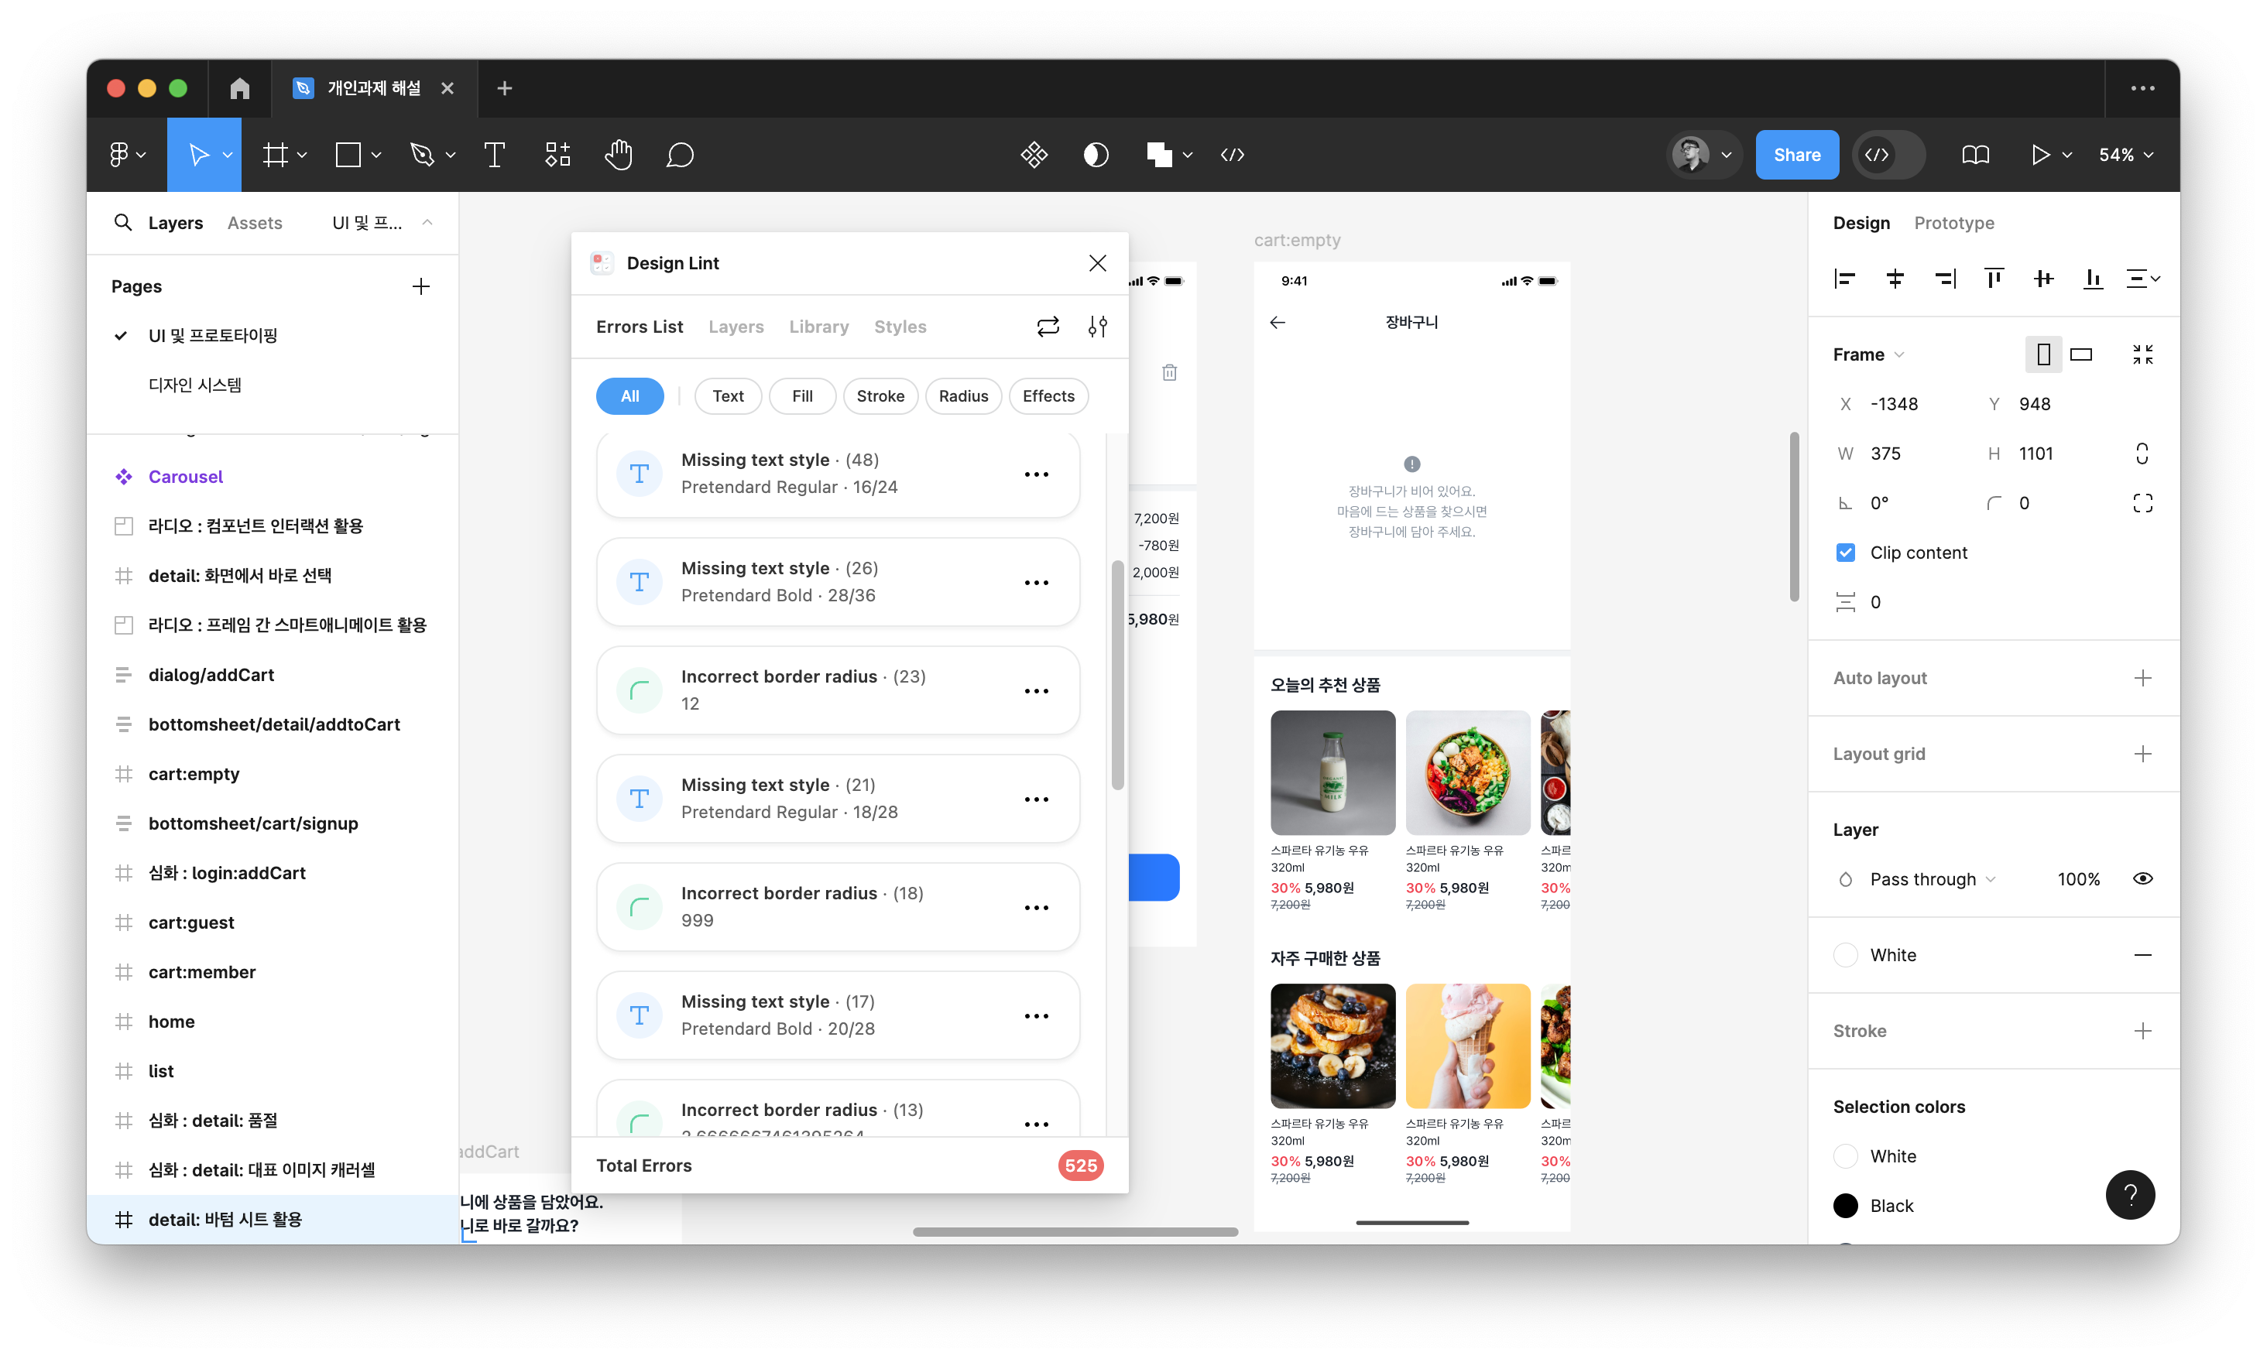Select the 디자인 시스템 page
The height and width of the screenshot is (1359, 2267).
[195, 385]
